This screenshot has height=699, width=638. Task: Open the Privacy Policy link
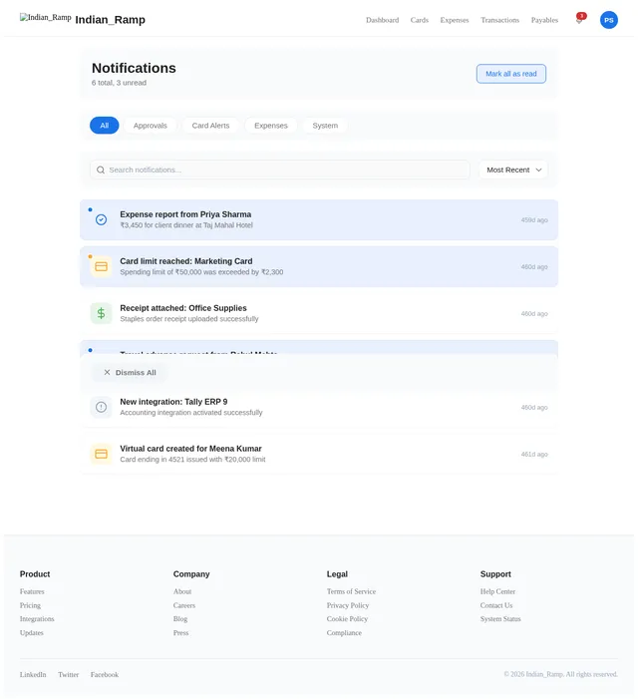tap(348, 605)
